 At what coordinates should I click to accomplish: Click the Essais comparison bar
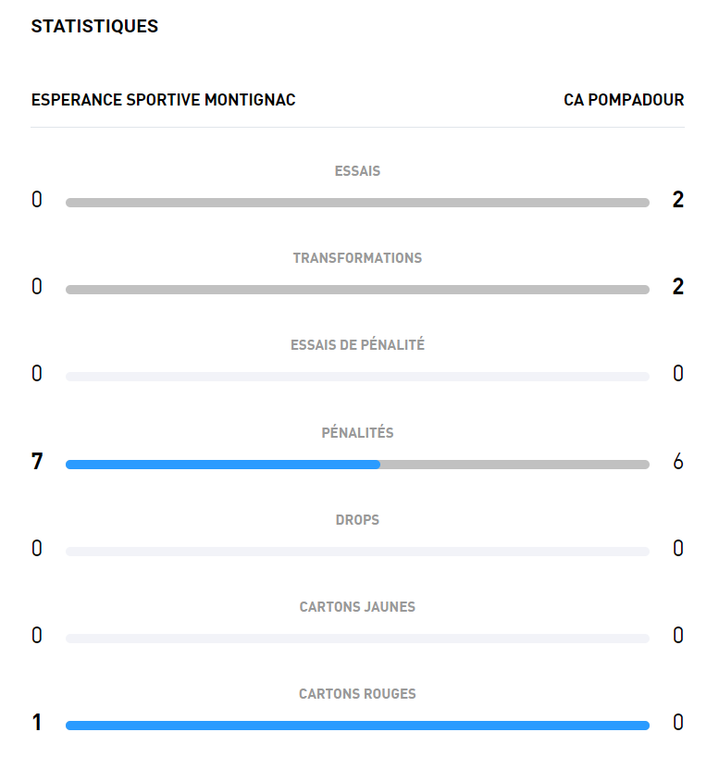point(357,203)
